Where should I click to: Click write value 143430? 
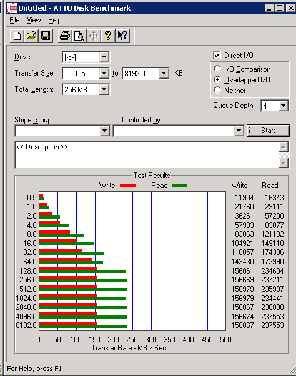[x=242, y=261]
